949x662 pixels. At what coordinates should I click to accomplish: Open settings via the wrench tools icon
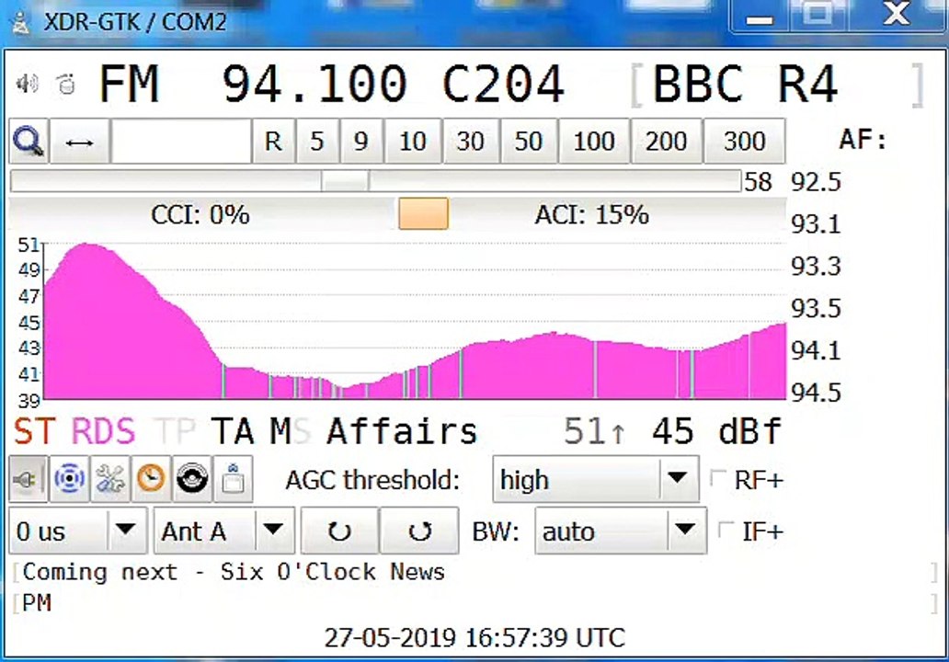[x=110, y=480]
